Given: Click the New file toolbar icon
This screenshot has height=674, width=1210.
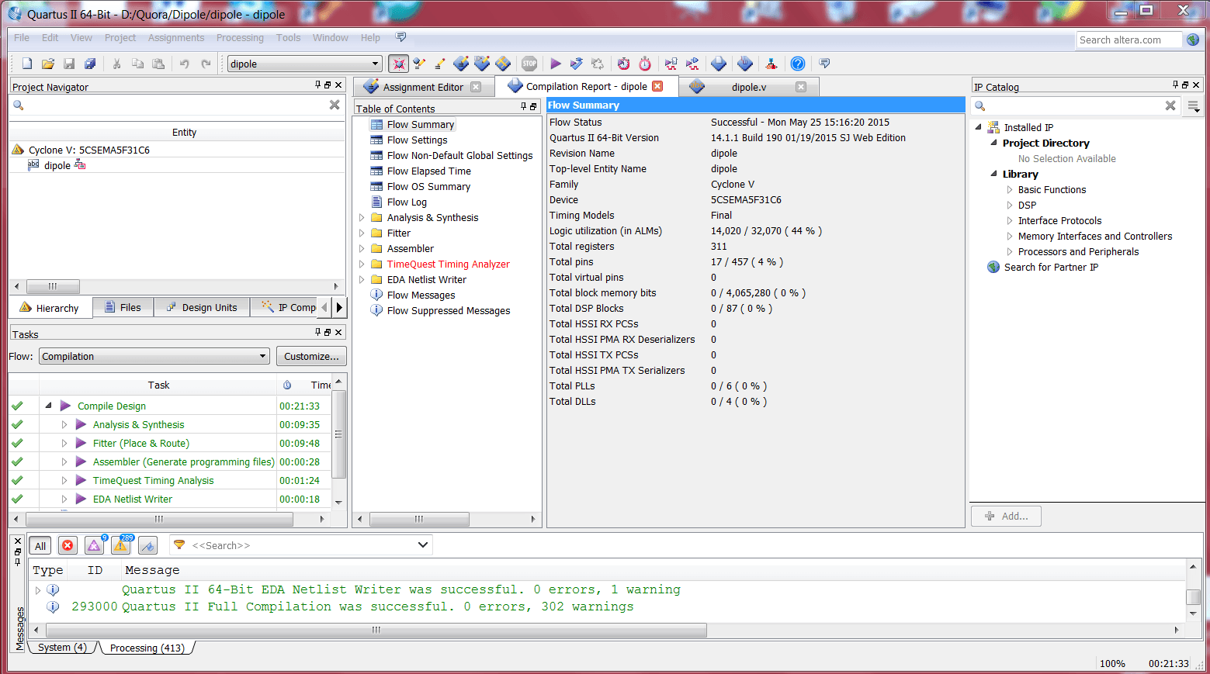Looking at the screenshot, I should [27, 64].
